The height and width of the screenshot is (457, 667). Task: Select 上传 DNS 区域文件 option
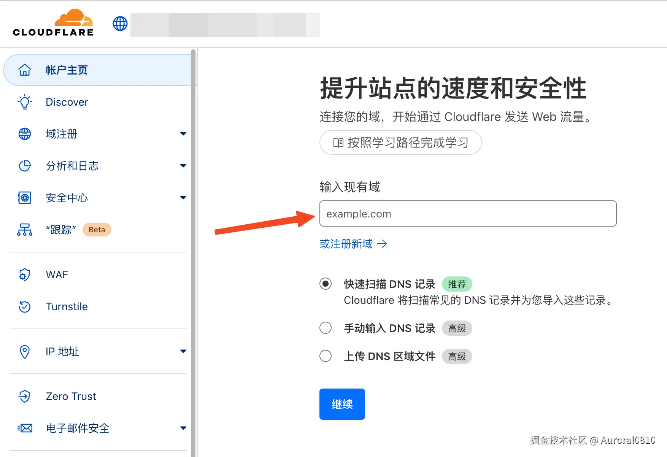click(x=326, y=356)
